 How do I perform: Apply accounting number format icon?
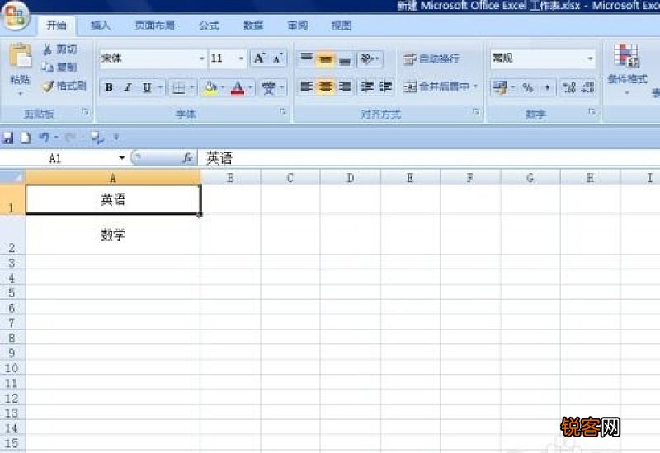(x=500, y=87)
